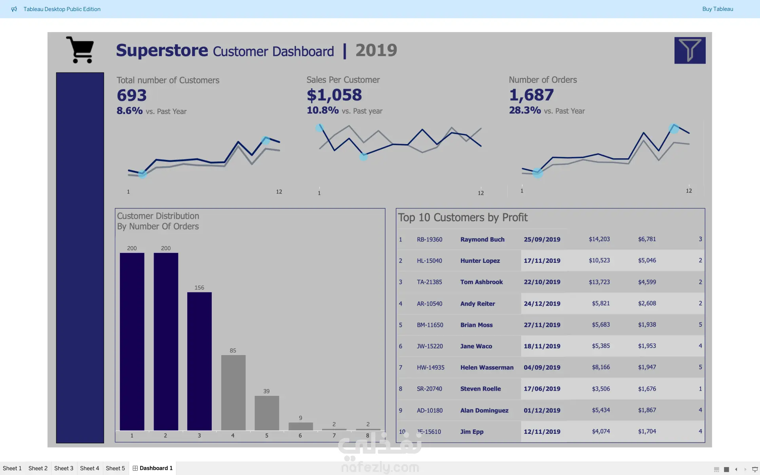Enter presentation mode icon
This screenshot has width=760, height=475.
[x=754, y=469]
